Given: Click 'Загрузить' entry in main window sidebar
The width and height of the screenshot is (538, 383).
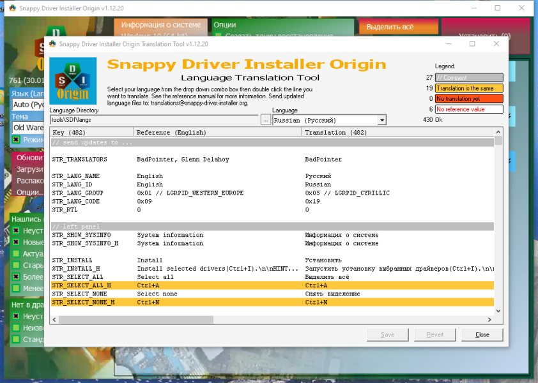Looking at the screenshot, I should [30, 169].
